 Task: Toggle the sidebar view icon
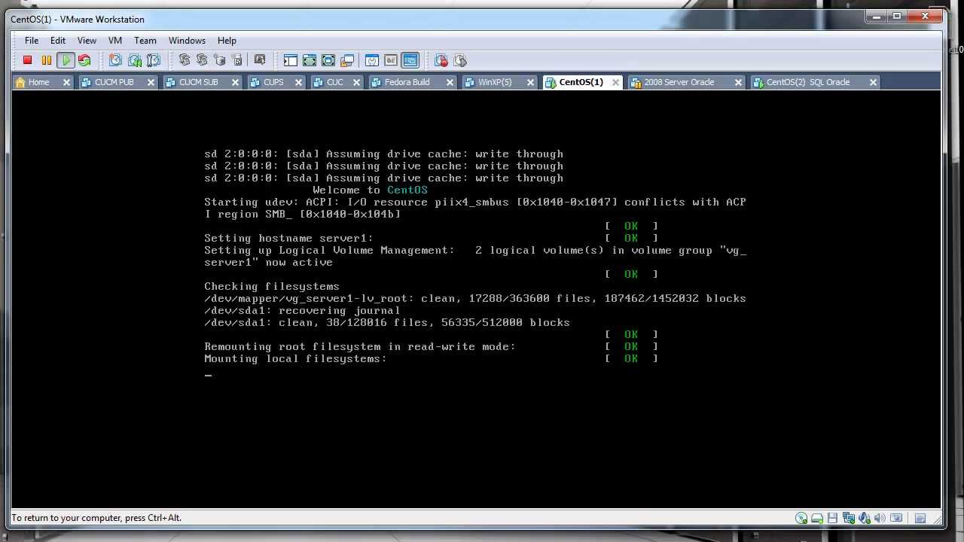[291, 60]
